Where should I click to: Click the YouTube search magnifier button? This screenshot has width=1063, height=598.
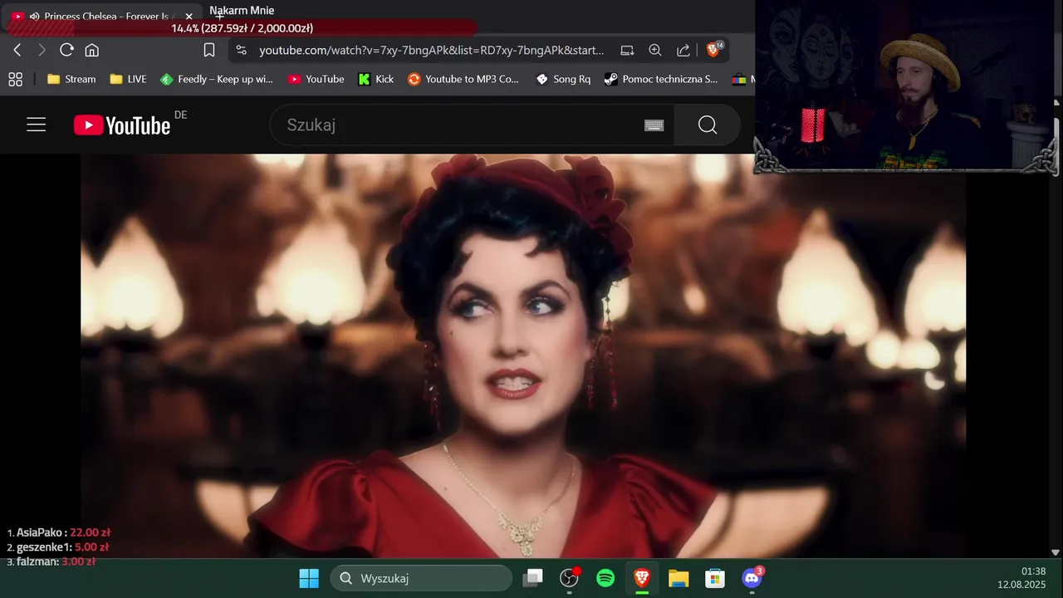click(x=708, y=125)
